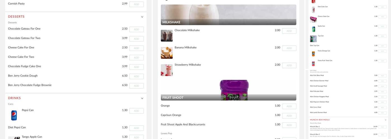
Task: Click the Cherry Coke Can image
Action: coord(313,19)
